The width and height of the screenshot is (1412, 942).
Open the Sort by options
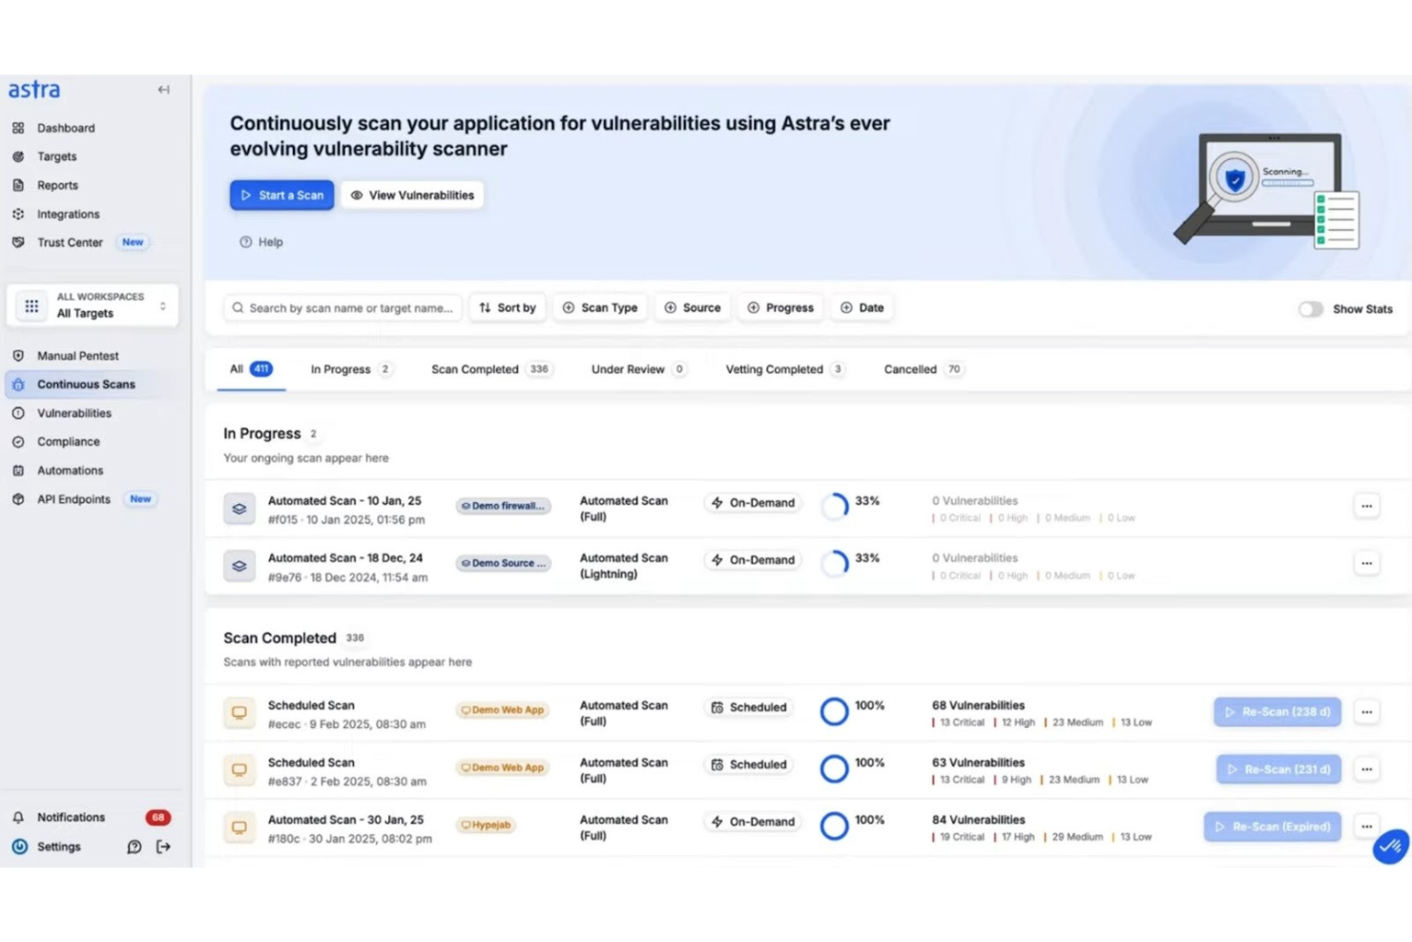[508, 307]
